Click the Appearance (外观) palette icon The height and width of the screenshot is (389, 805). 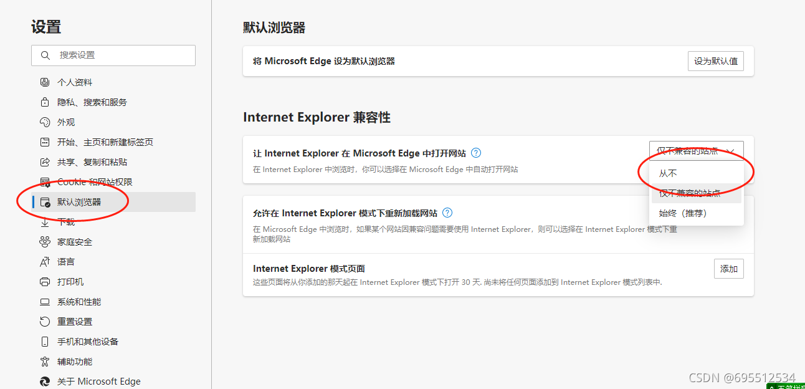point(45,122)
